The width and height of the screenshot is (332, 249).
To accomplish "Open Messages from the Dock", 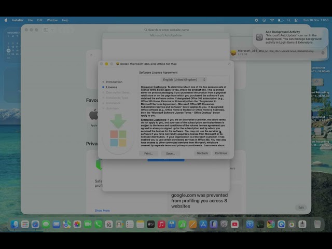I will pos(46,225).
